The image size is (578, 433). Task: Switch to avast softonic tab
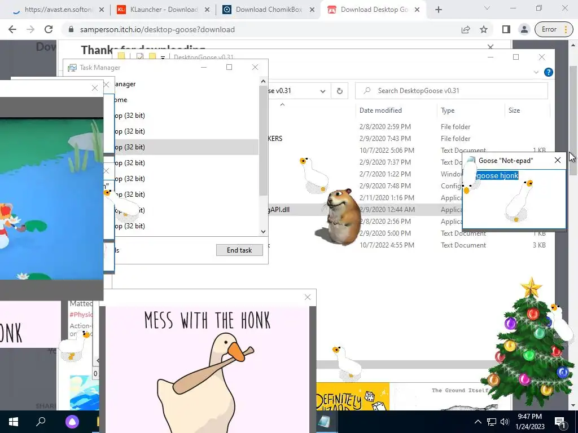pyautogui.click(x=58, y=10)
